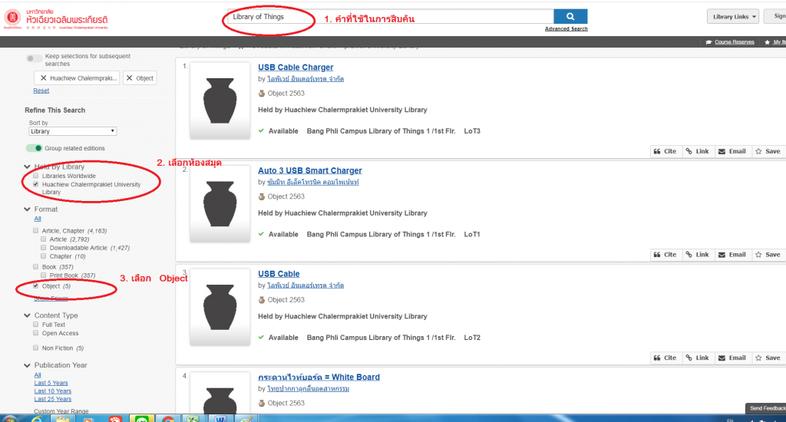Collapse the Held by Library section
This screenshot has width=786, height=422.
pos(27,166)
